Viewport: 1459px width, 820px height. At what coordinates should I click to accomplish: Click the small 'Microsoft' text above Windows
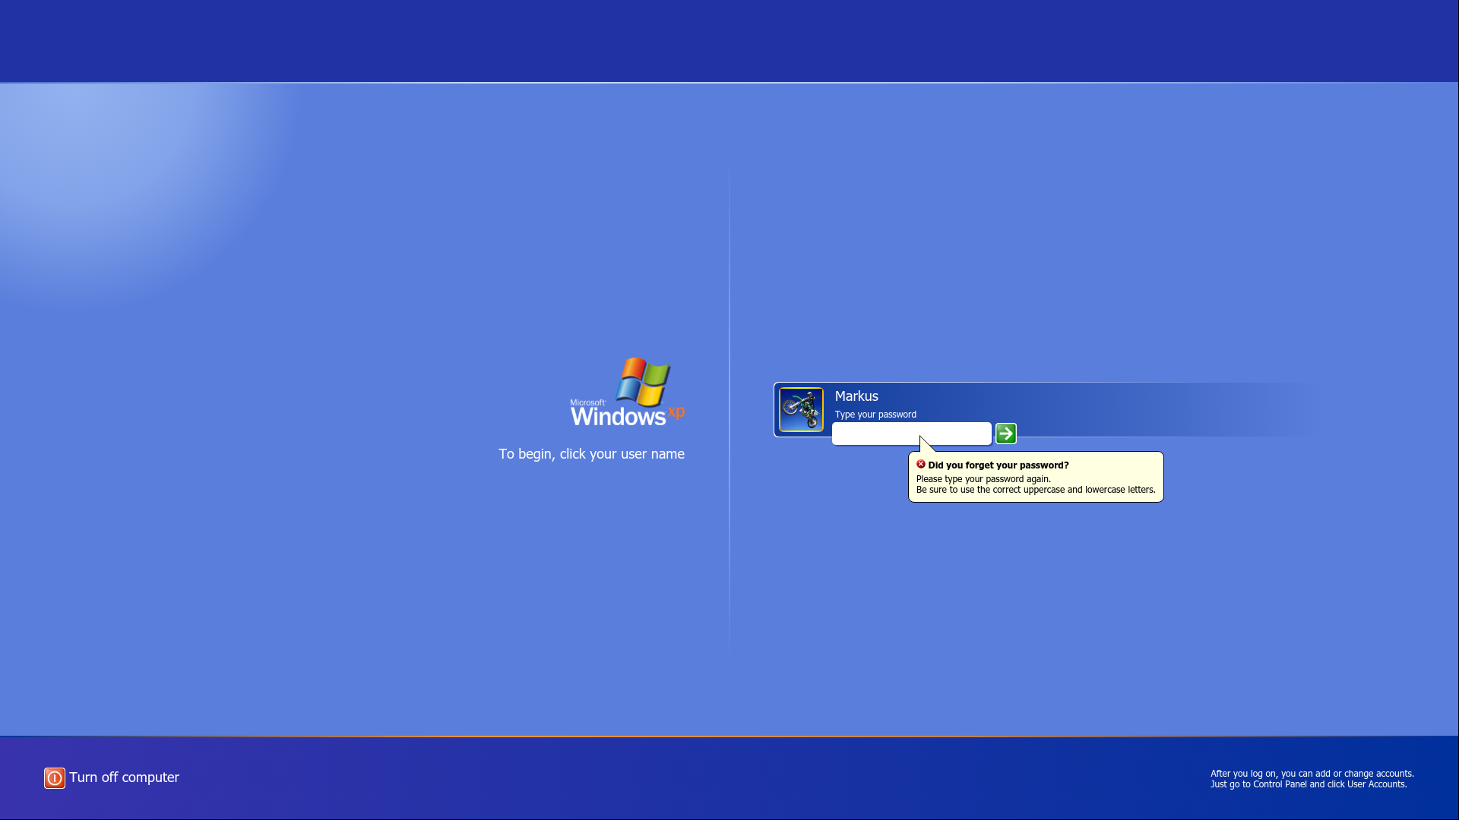click(x=587, y=403)
